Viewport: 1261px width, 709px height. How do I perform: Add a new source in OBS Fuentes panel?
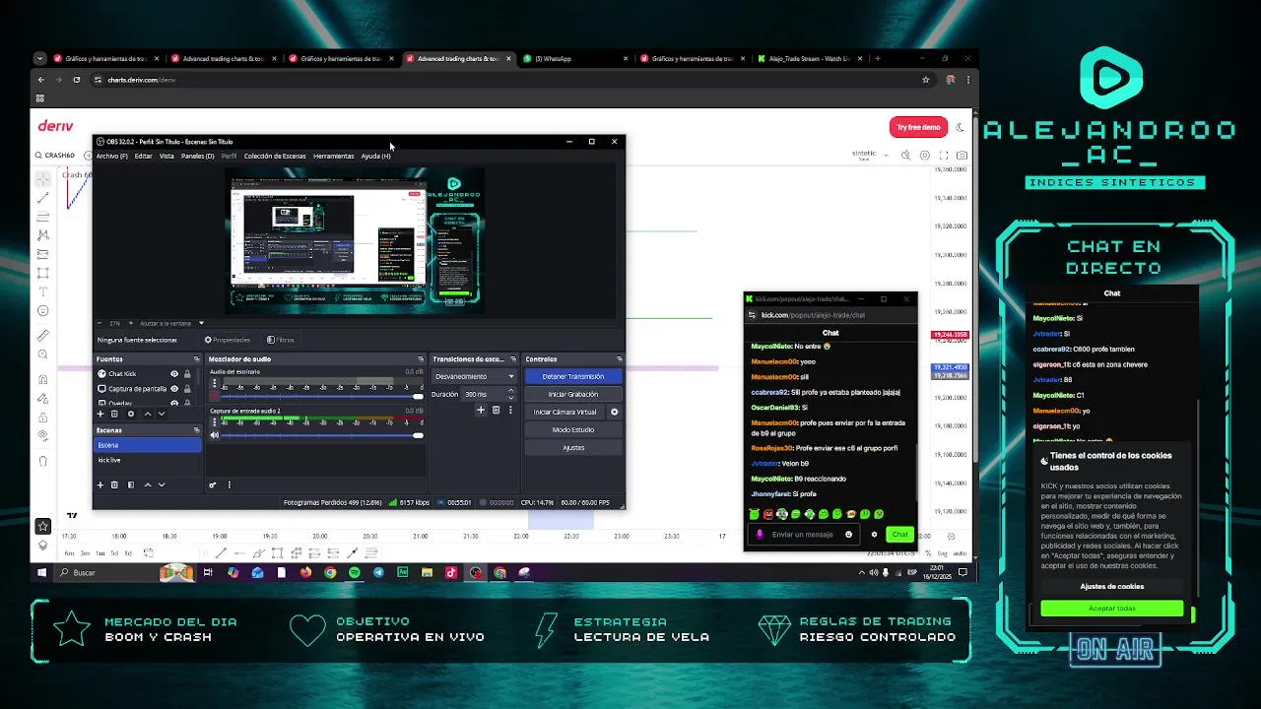point(100,414)
